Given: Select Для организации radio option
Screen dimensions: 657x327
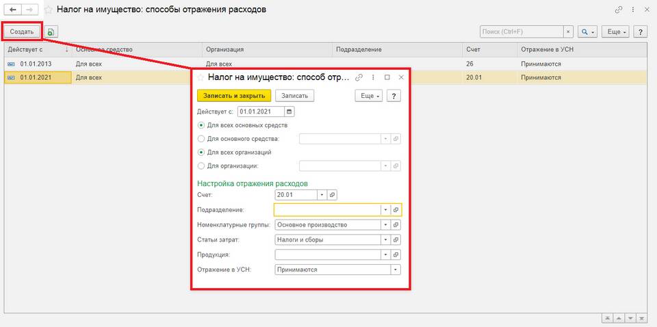Looking at the screenshot, I should click(201, 166).
